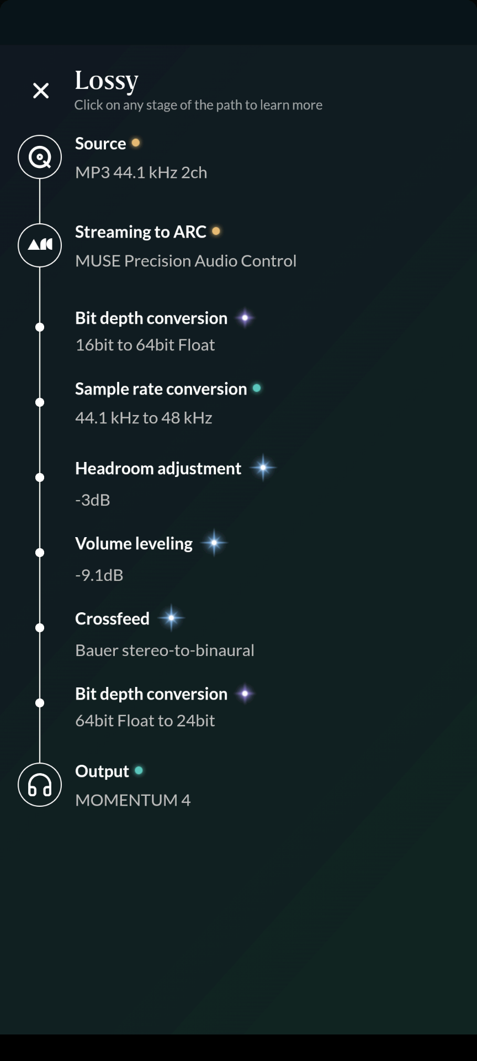Open the 64bit Float to 24bit conversion stage
Screen dimensions: 477x1061
coord(165,707)
